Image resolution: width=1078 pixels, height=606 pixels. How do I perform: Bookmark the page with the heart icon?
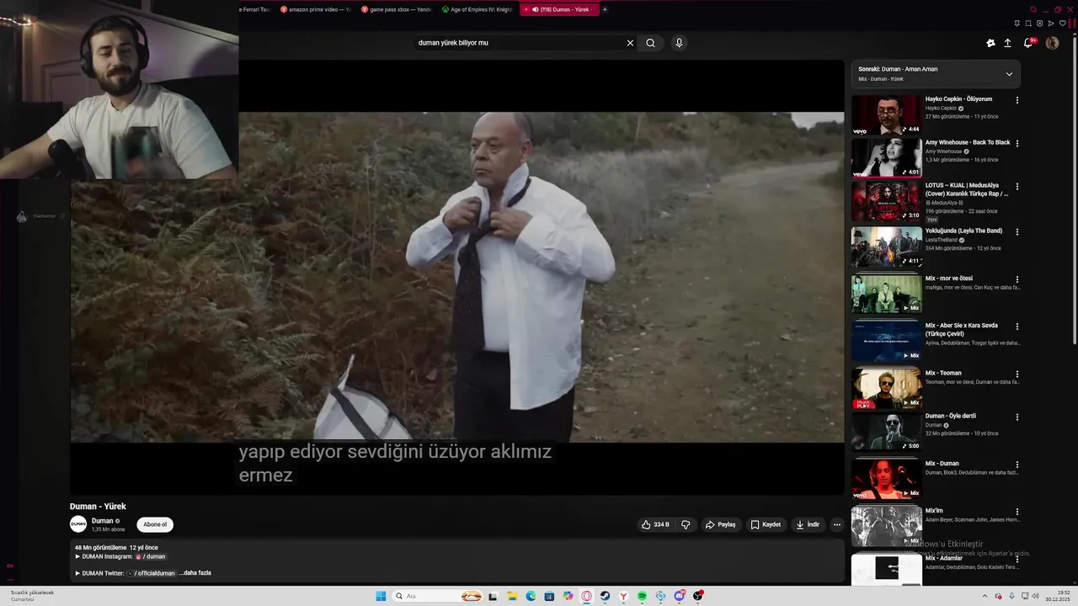point(1063,24)
